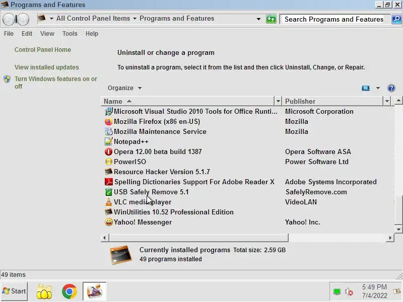Expand the All Control Panel Items breadcrumb arrow
Image resolution: width=403 pixels, height=302 pixels.
click(135, 19)
